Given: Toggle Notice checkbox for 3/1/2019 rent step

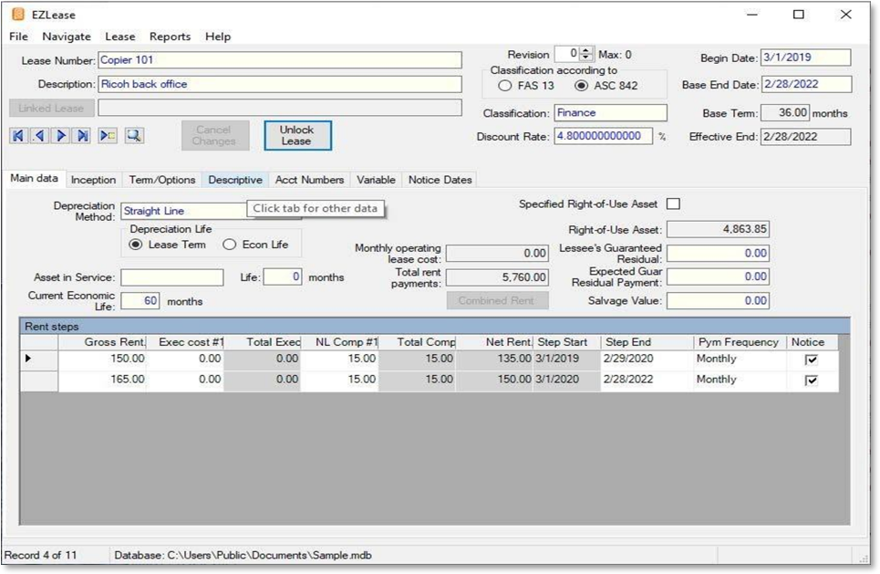Looking at the screenshot, I should [811, 360].
